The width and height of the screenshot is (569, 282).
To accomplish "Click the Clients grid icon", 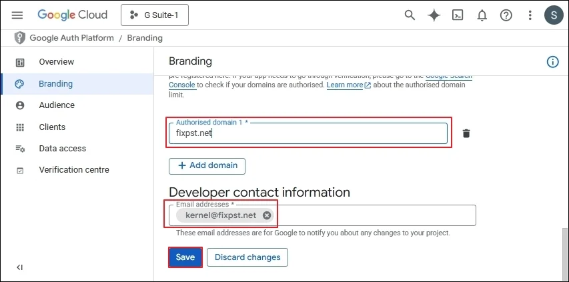I will [x=20, y=127].
